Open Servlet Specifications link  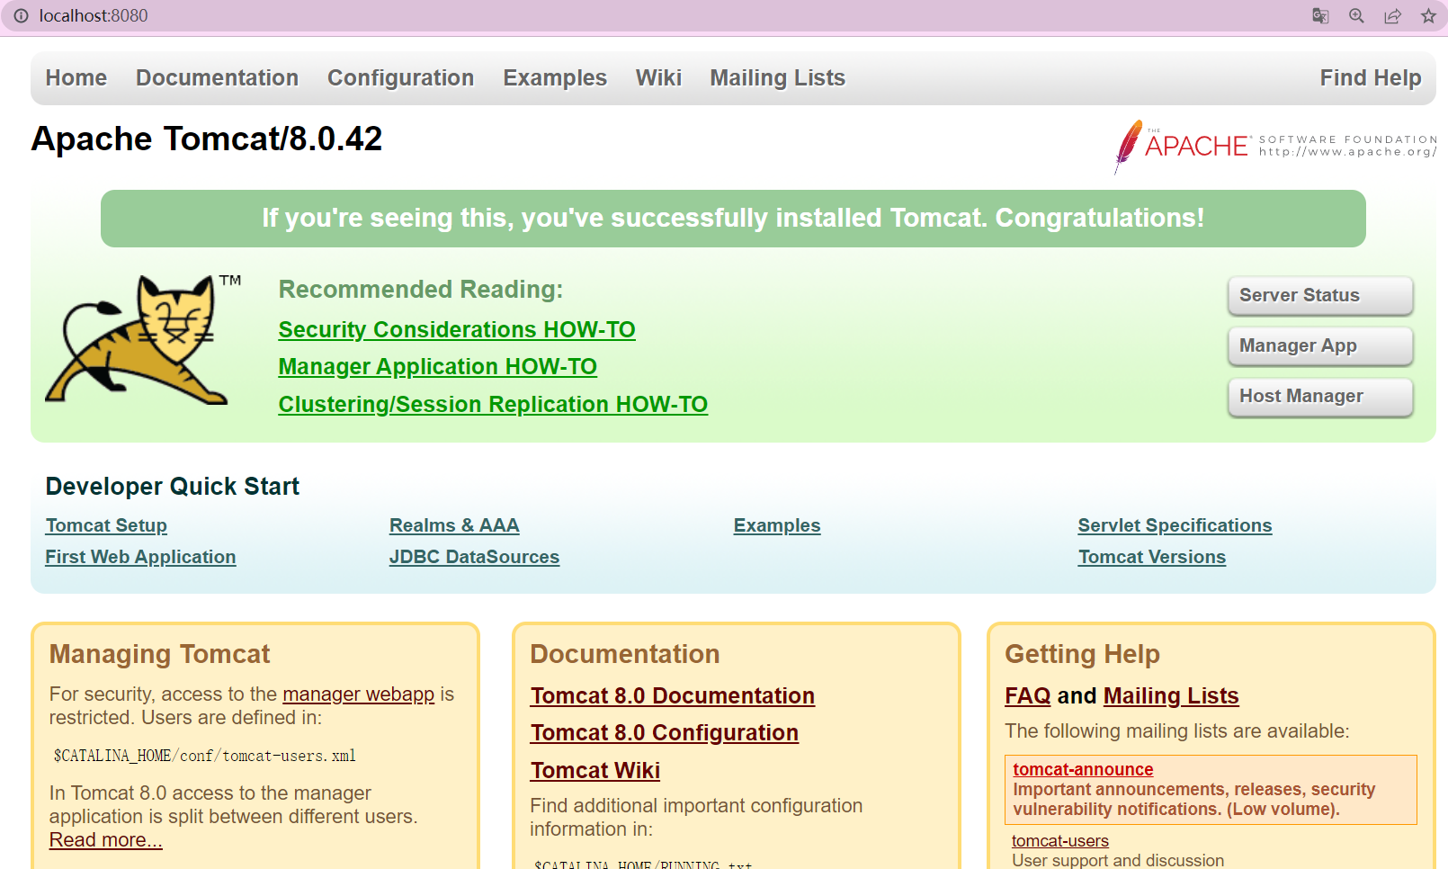point(1175,525)
